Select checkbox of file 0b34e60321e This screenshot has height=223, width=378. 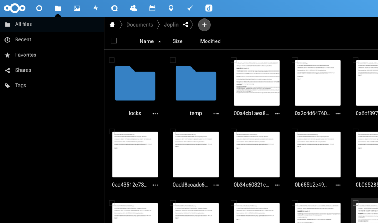pos(234,132)
